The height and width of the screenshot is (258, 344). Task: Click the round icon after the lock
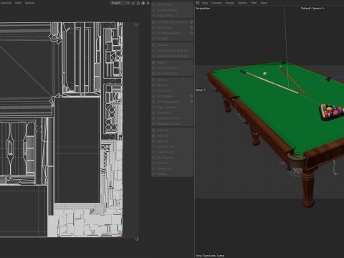pos(143,3)
